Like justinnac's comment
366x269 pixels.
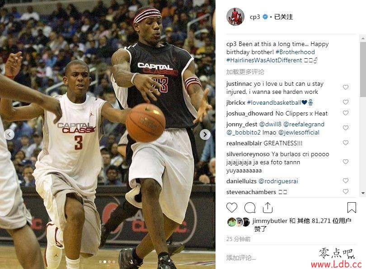click(x=346, y=87)
